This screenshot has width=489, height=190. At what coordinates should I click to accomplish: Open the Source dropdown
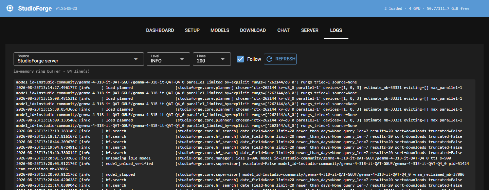click(x=78, y=59)
